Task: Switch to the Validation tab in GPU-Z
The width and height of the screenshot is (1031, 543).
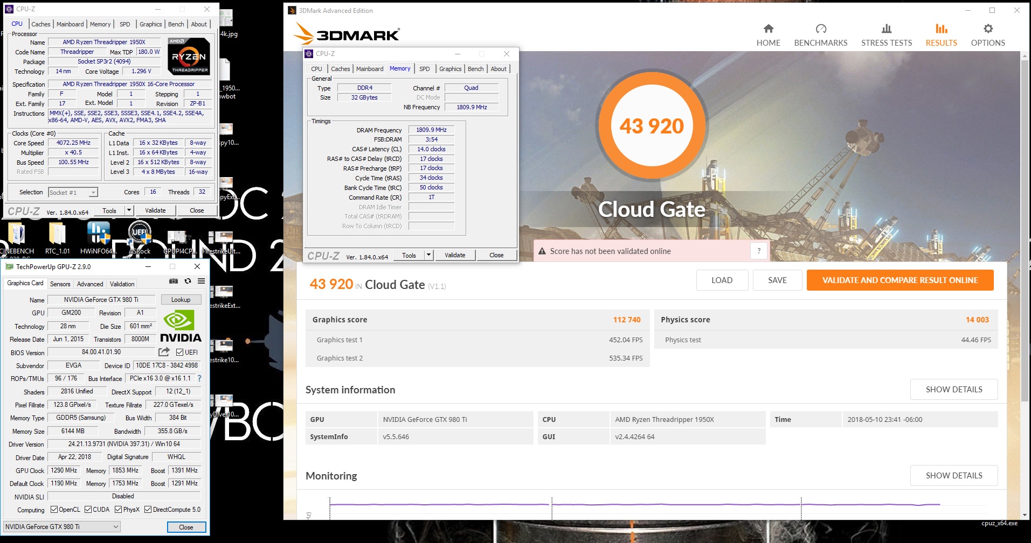Action: click(122, 284)
